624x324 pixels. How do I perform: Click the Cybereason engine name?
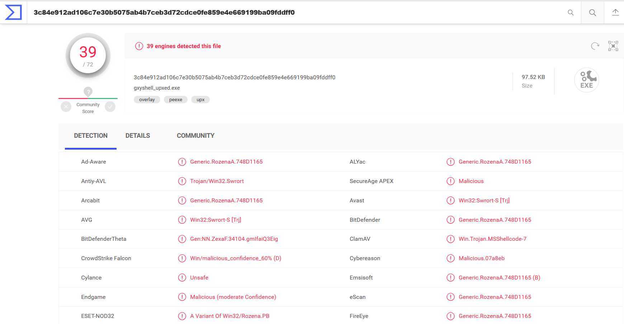click(365, 258)
